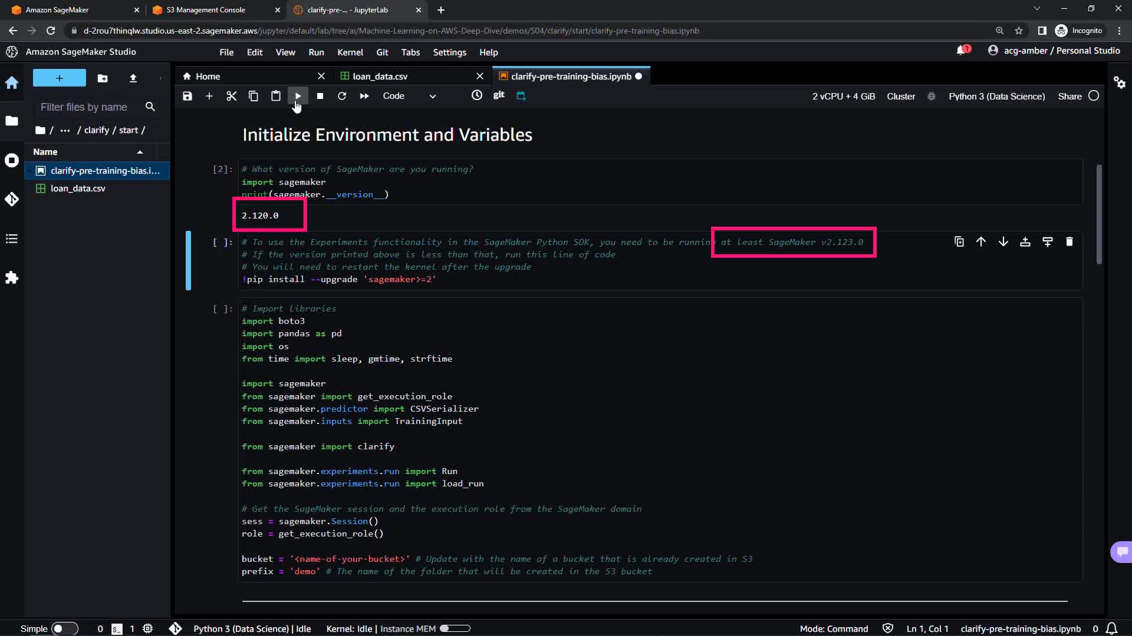
Task: Cut the selected cell using the scissors icon
Action: tap(231, 96)
